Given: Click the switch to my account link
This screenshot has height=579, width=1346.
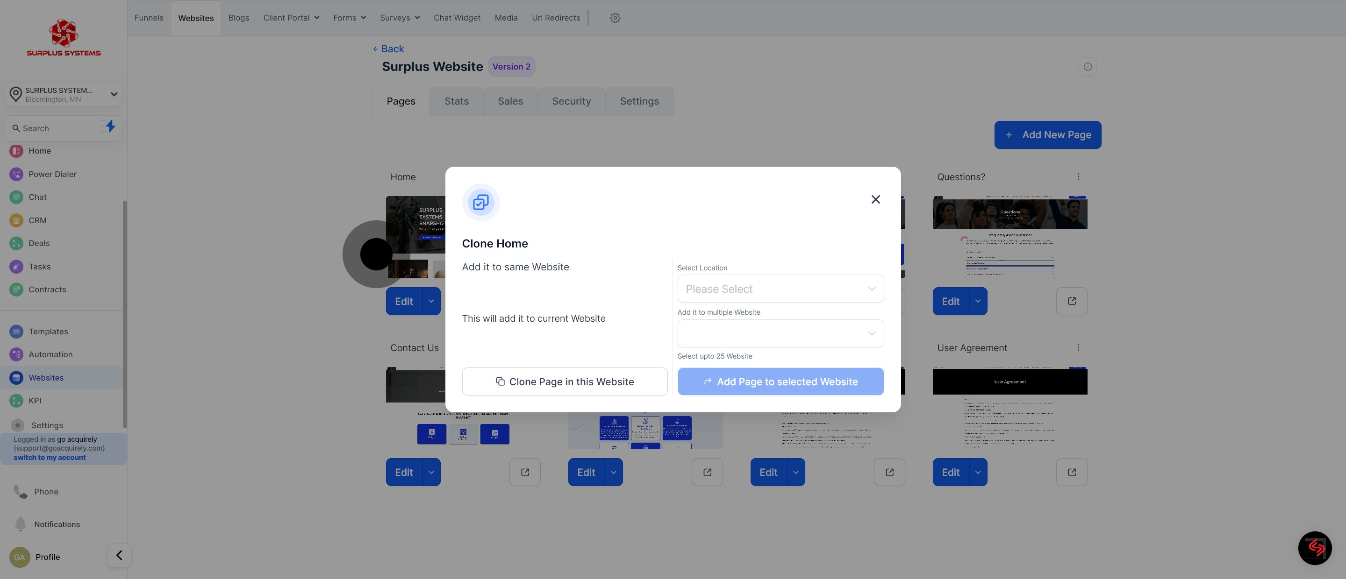Looking at the screenshot, I should click(50, 457).
